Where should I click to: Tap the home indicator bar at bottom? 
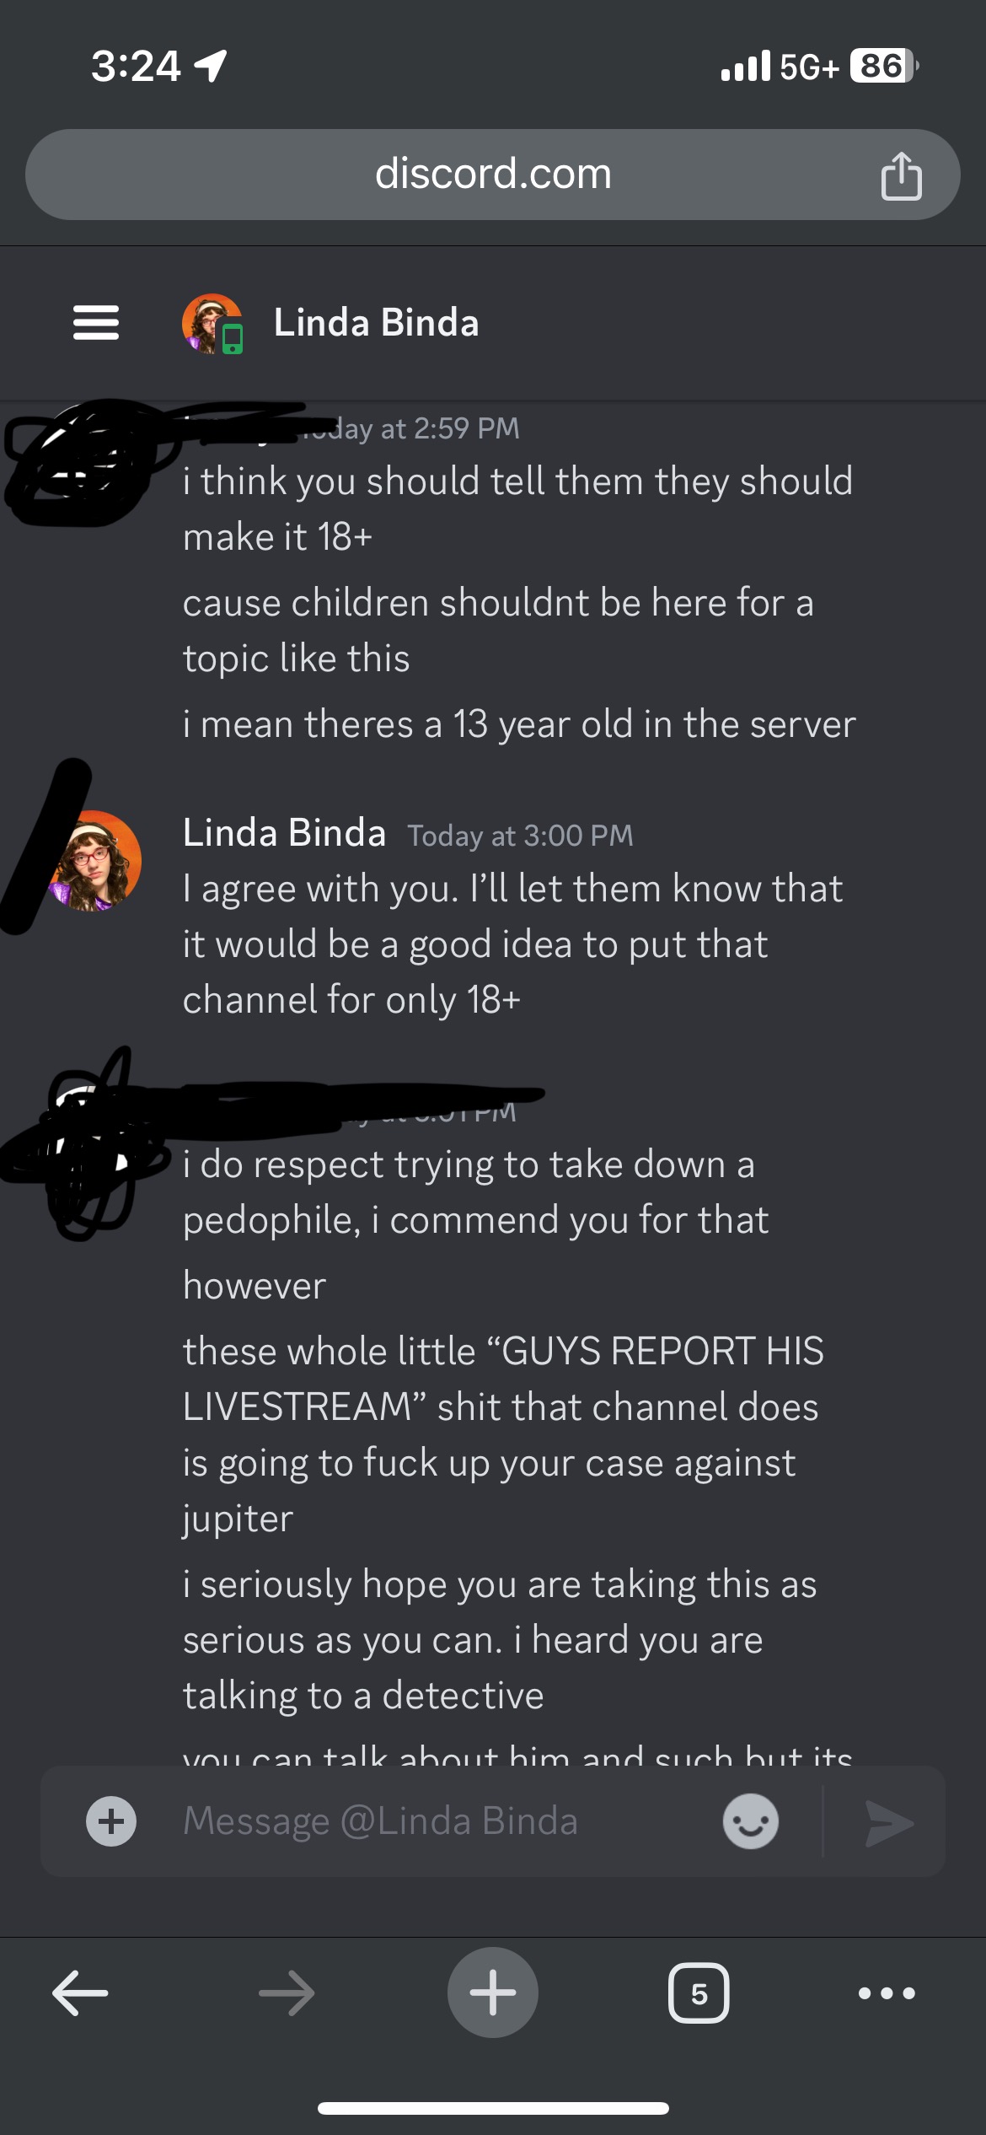click(x=493, y=2109)
